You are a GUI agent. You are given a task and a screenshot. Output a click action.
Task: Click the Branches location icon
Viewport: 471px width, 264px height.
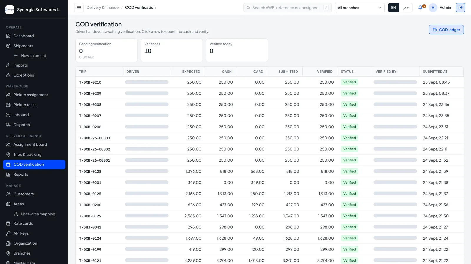pos(8,253)
